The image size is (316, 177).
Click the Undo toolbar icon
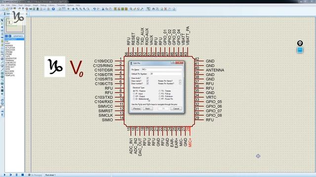point(94,9)
